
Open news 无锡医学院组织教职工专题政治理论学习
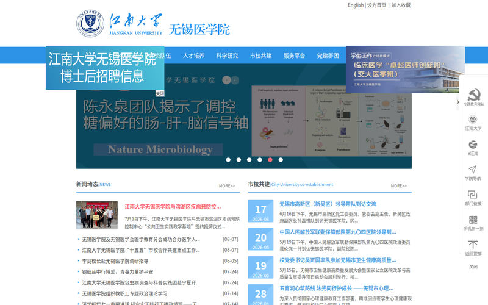(125, 293)
